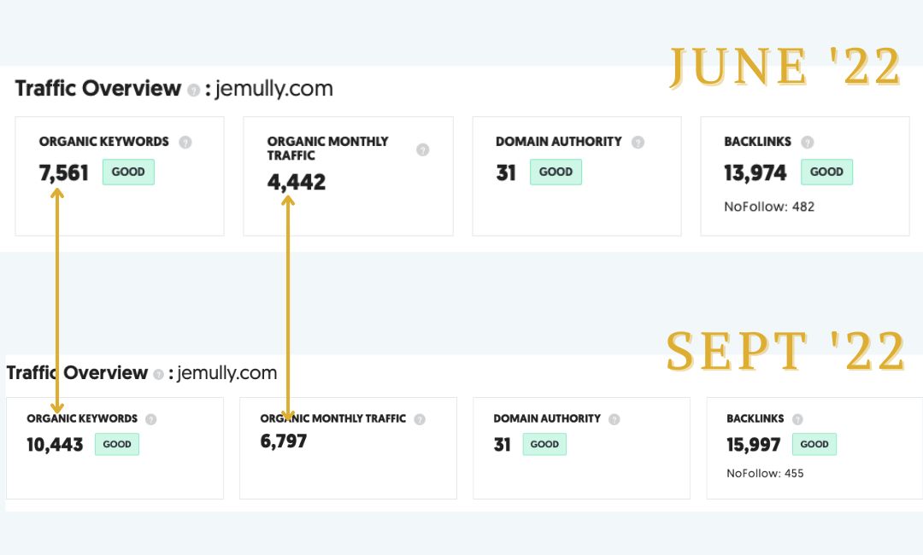
Task: Click jemully.com in the June overview heading
Action: (273, 89)
